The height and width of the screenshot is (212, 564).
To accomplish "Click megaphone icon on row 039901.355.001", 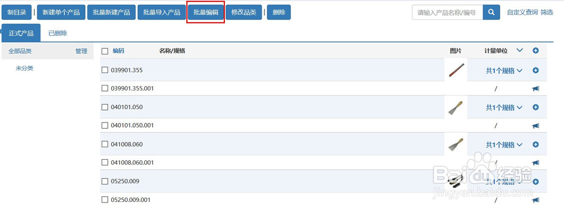I will [536, 89].
